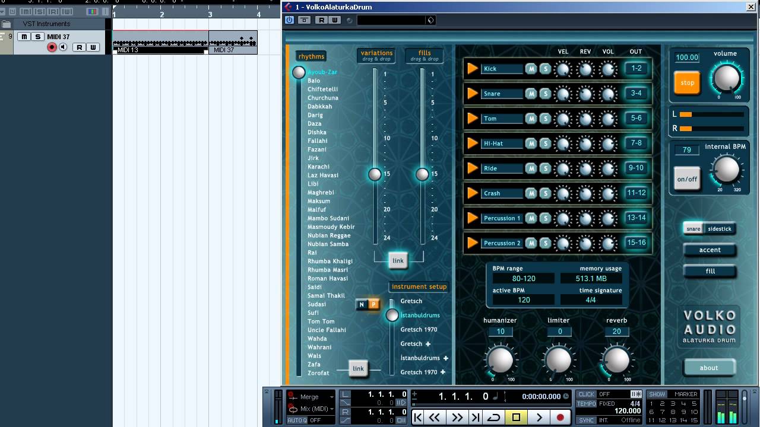Mute the Hi-Hat channel
The width and height of the screenshot is (760, 427).
[531, 144]
